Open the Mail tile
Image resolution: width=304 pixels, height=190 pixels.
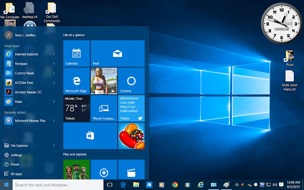coord(117,54)
